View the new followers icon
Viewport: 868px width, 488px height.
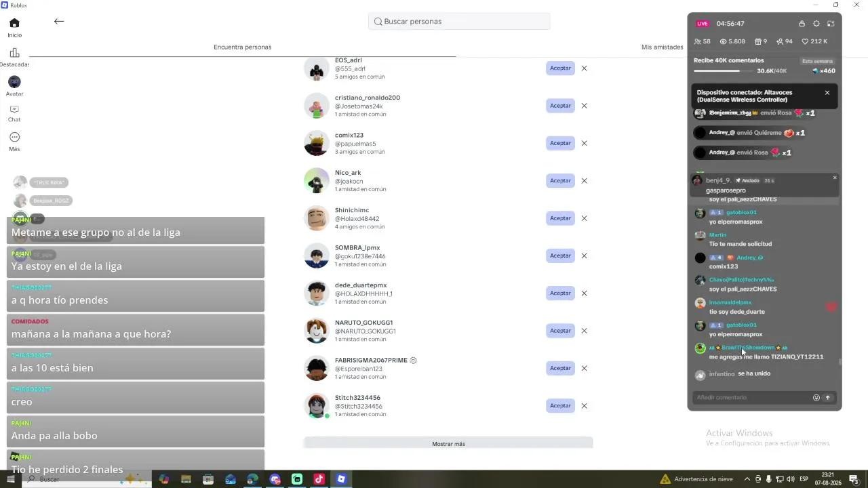[x=780, y=42]
